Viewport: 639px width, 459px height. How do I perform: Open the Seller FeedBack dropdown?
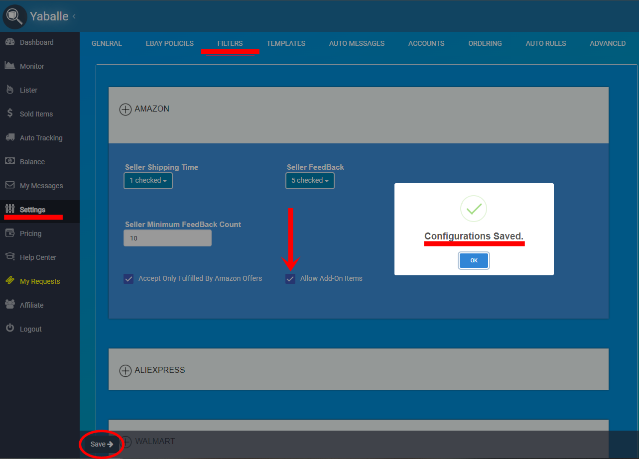point(310,181)
